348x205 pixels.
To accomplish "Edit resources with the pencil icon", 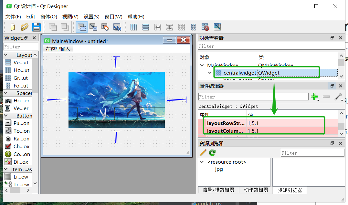I will click(203, 153).
